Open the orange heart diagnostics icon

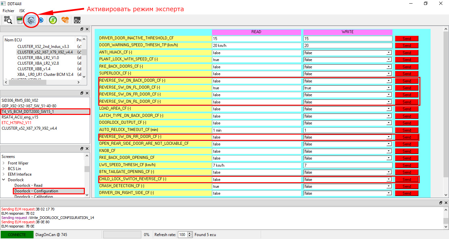65,20
